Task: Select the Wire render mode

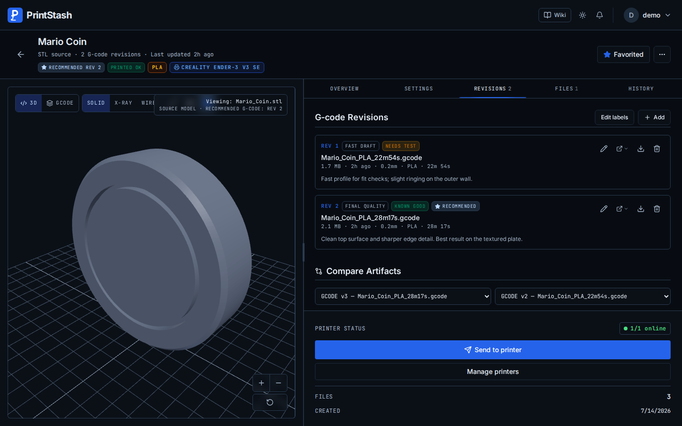Action: tap(147, 103)
